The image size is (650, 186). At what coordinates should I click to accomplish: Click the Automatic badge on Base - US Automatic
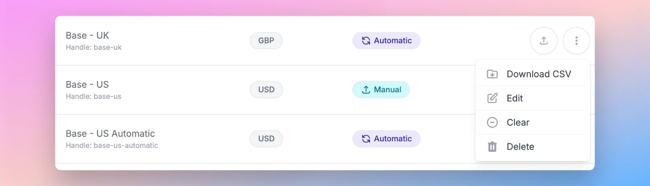point(387,139)
